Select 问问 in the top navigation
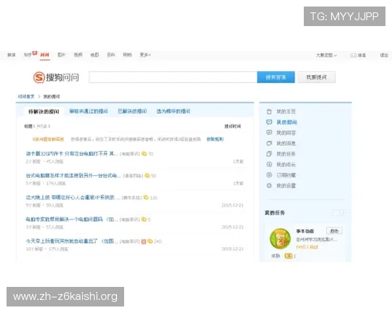 point(44,55)
